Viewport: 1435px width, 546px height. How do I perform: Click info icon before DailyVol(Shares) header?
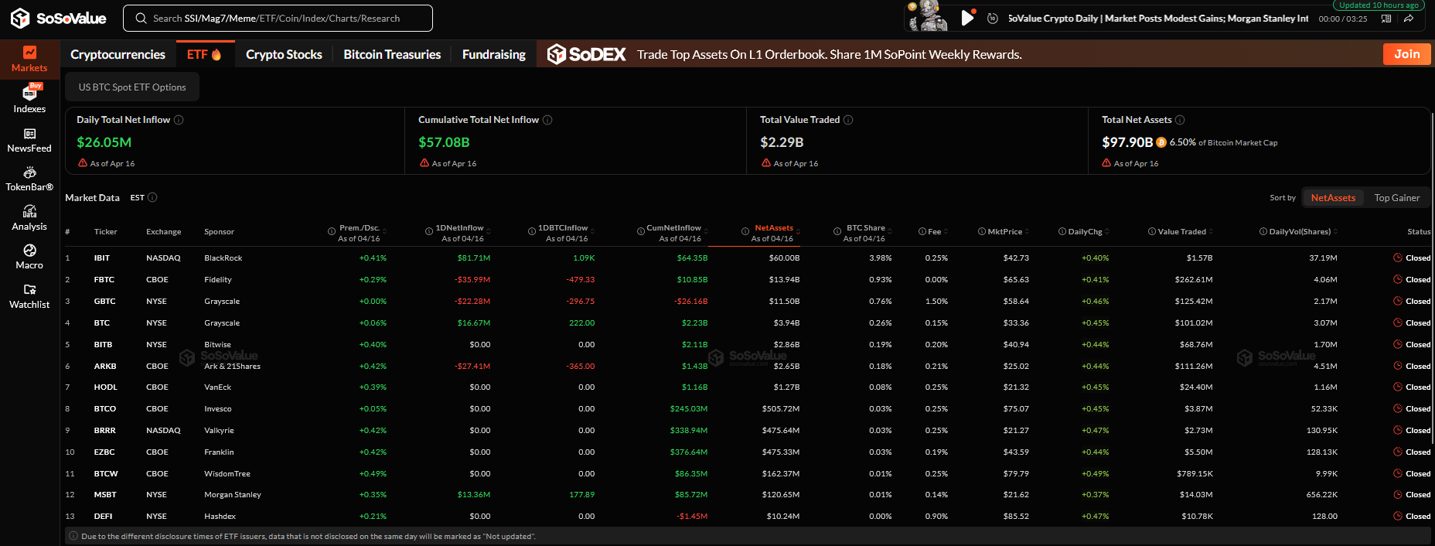(x=1263, y=231)
